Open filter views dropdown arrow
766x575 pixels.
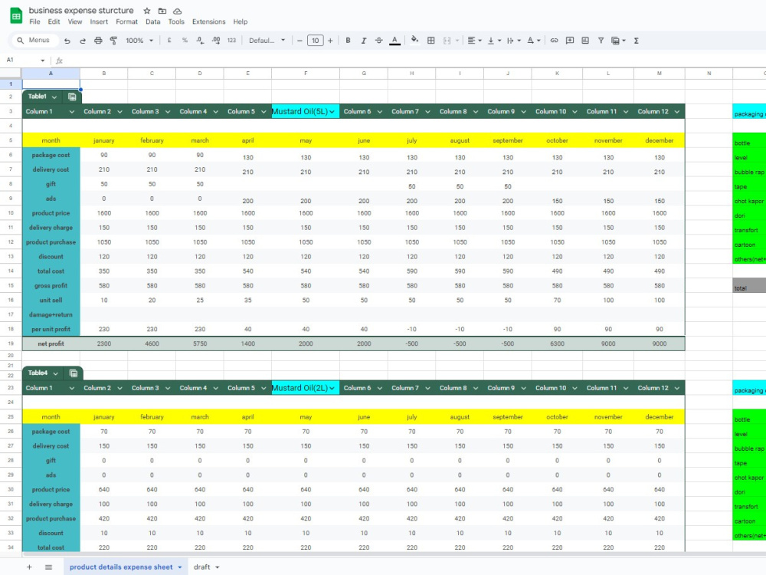[x=624, y=41]
